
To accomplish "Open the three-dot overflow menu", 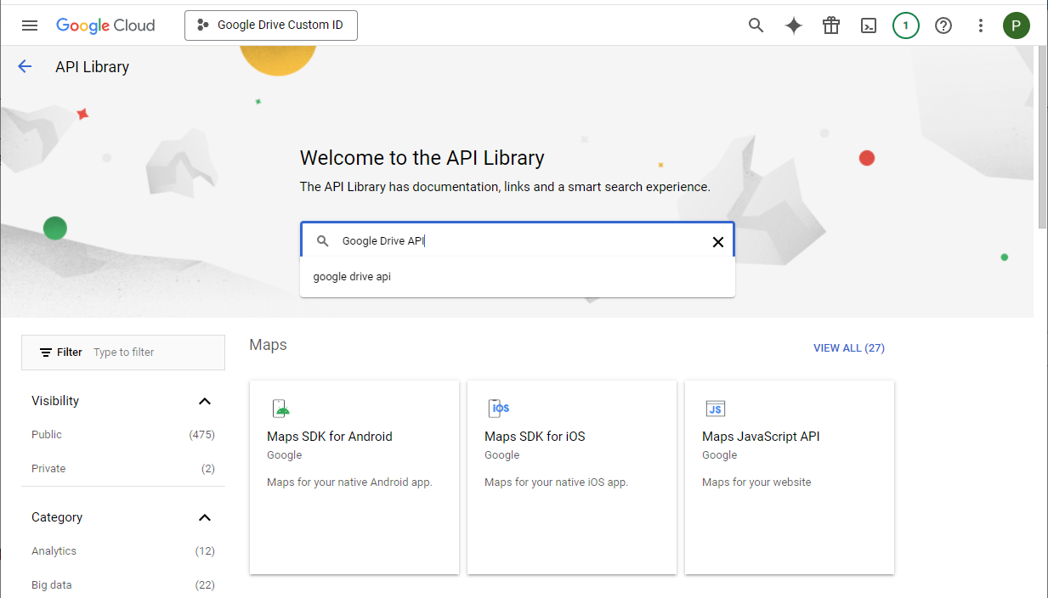I will [x=980, y=25].
